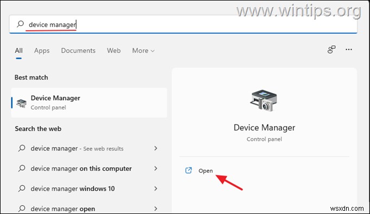370x214 pixels.
Task: Switch to the Documents tab
Action: click(x=78, y=50)
